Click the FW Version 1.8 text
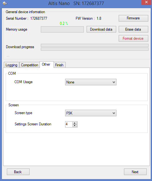The image size is (152, 181). [x=88, y=18]
